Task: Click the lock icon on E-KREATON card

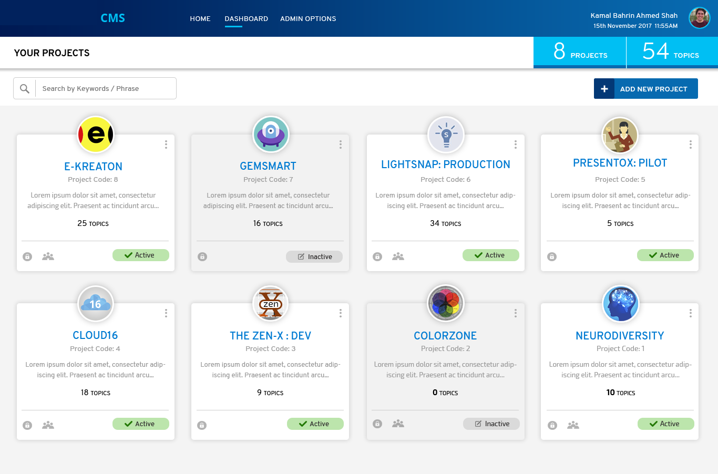Action: click(27, 256)
